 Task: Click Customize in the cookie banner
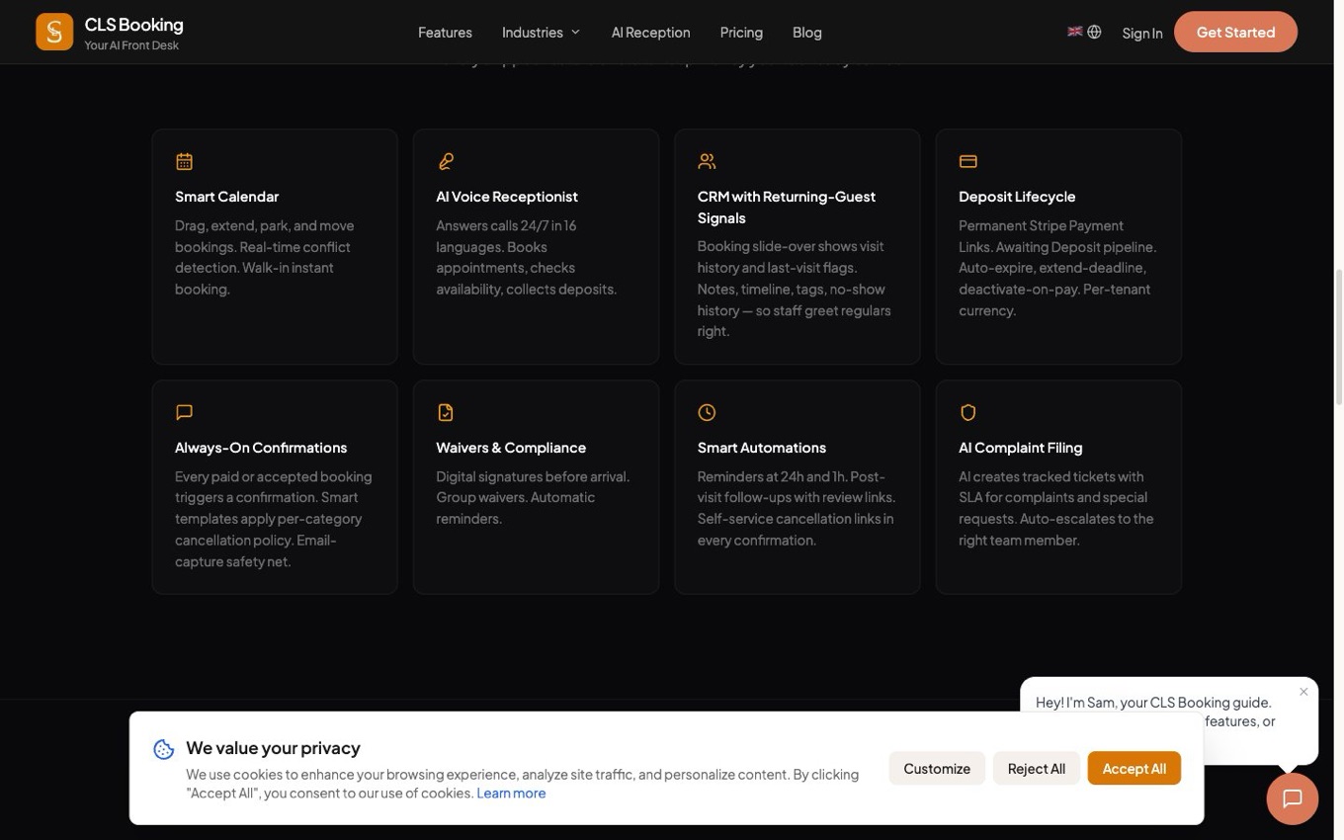[x=937, y=769]
